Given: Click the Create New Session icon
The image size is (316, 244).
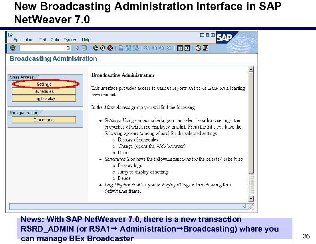Looking at the screenshot, I should coord(180,48).
